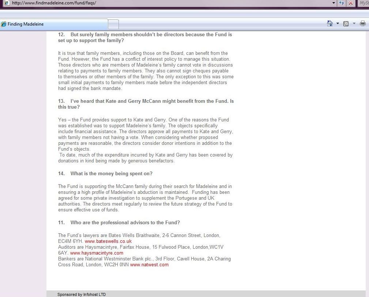Visit the www.natwest.com link
Viewport: 369px width, 297px height.
(149, 265)
